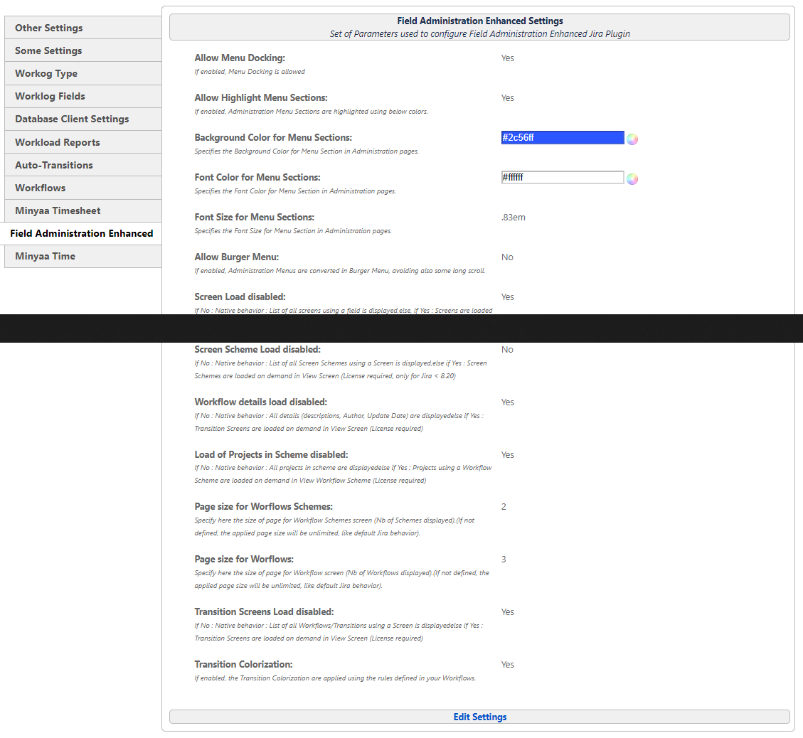This screenshot has width=803, height=738.
Task: Click the Yes value for Menu Docking
Action: [508, 58]
